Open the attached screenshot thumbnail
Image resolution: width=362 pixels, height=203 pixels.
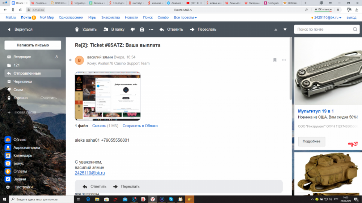pos(108,96)
